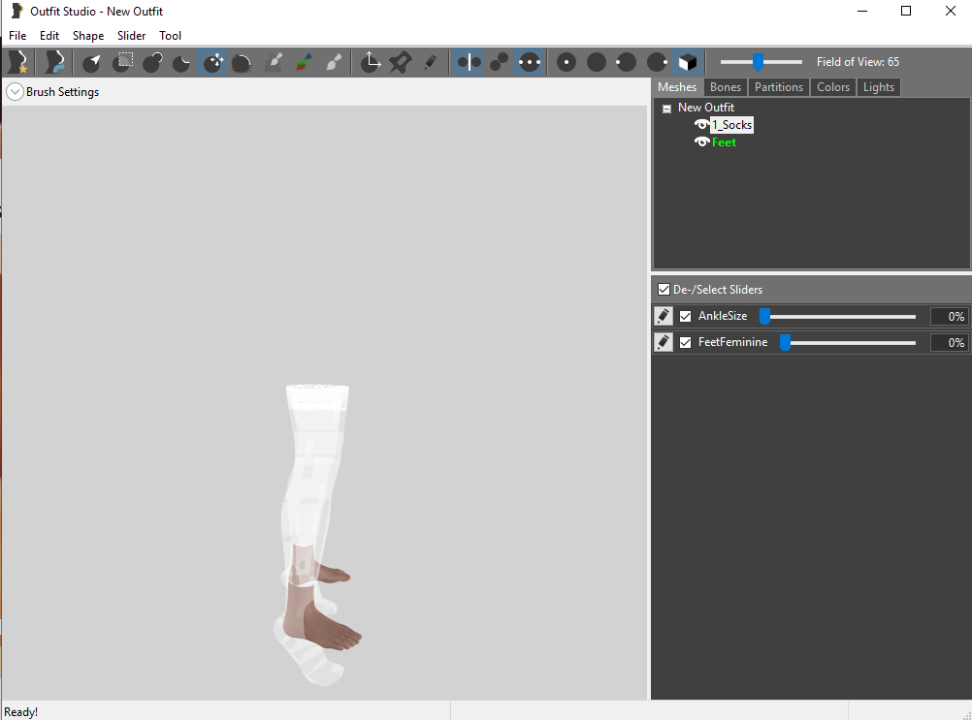The image size is (972, 720).
Task: Toggle the white cube view icon
Action: tap(687, 62)
